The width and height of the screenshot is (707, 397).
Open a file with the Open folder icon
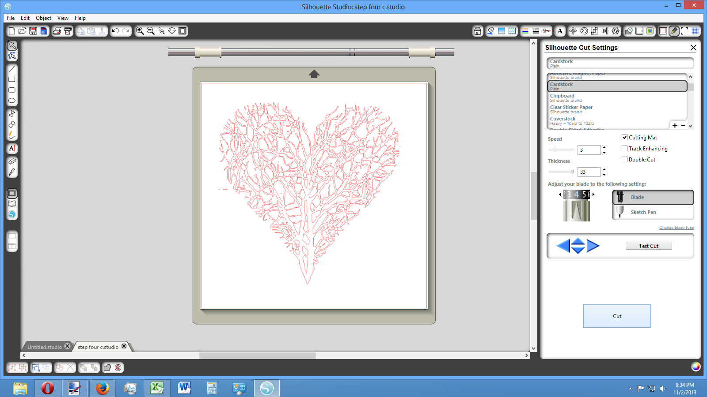[x=23, y=31]
